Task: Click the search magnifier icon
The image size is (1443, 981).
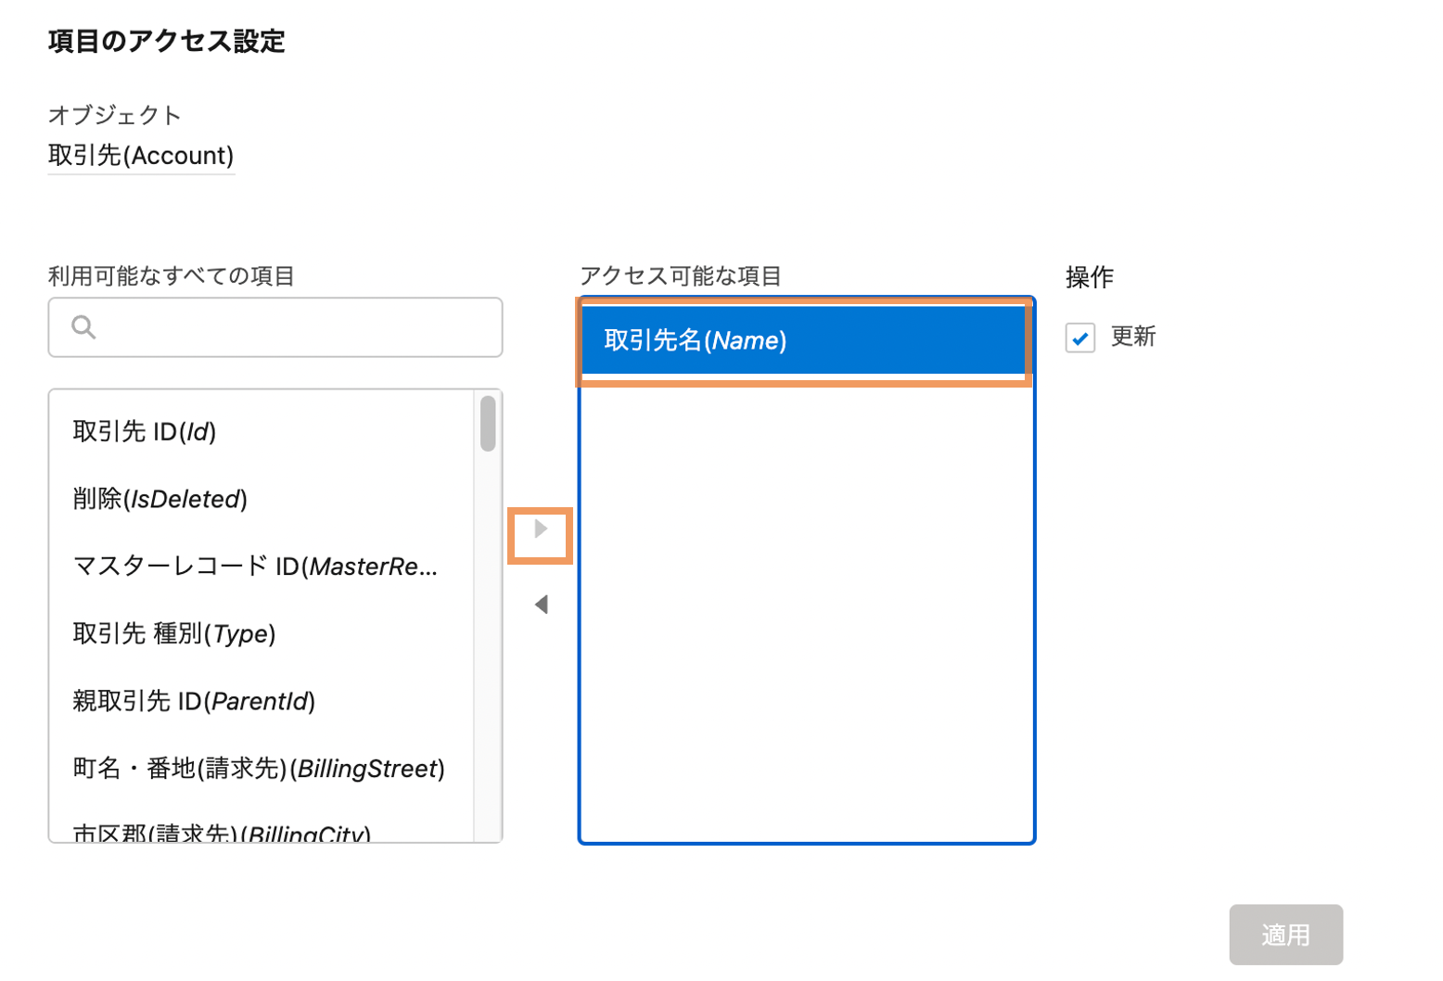Action: [x=83, y=327]
